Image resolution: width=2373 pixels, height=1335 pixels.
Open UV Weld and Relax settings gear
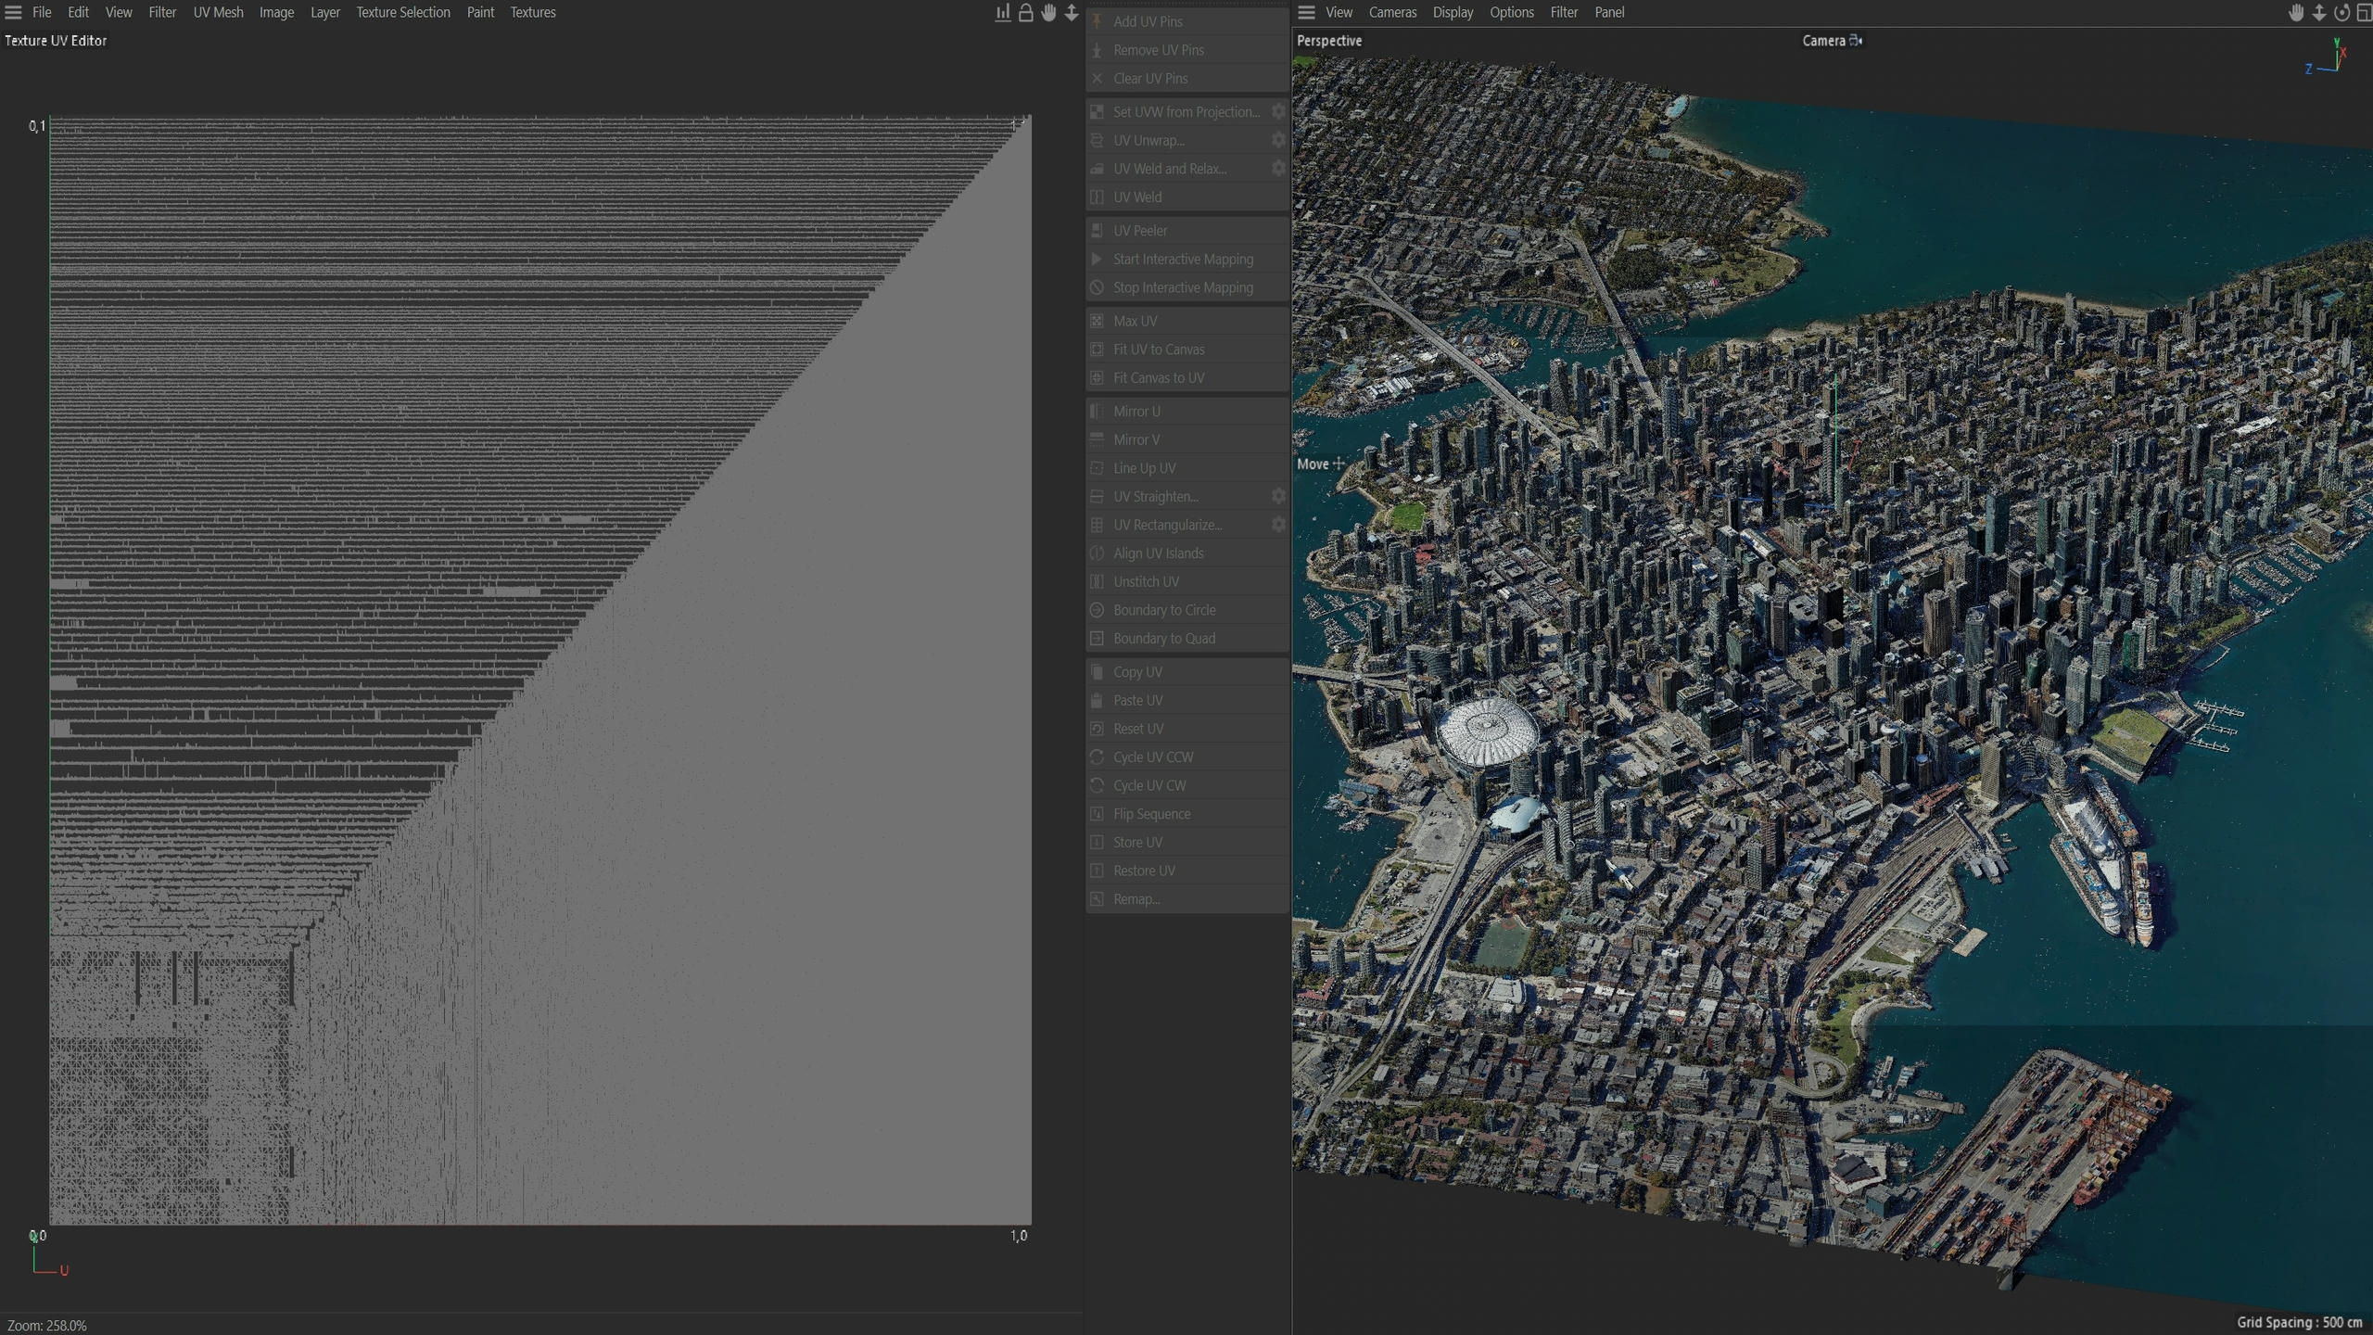point(1278,168)
